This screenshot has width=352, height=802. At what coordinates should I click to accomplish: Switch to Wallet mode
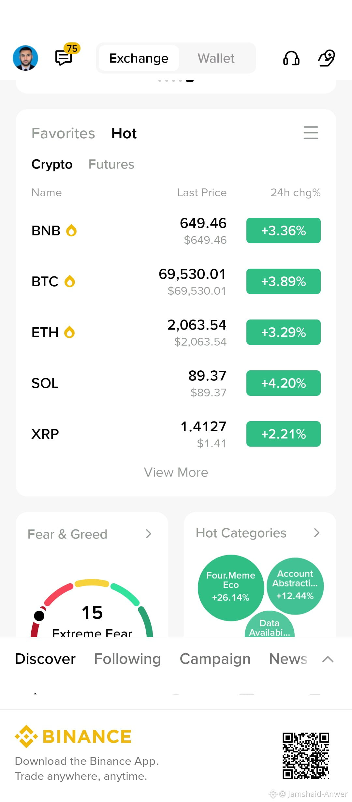point(216,58)
